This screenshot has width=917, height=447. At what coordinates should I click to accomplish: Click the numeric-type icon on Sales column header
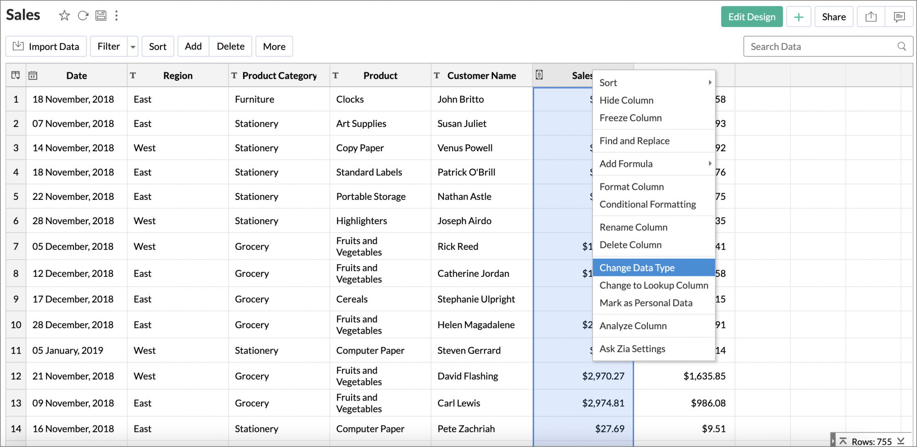(540, 75)
